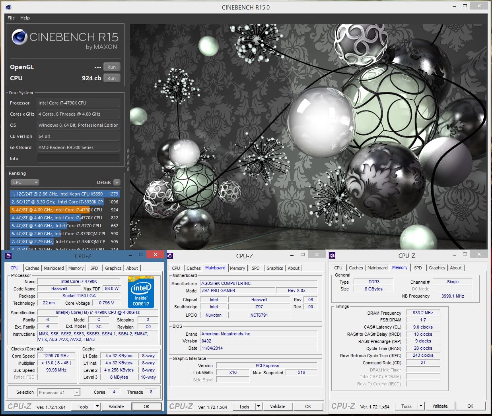The image size is (492, 416).
Task: Open Memory tab in first CPU-Z window
Action: pos(76,268)
